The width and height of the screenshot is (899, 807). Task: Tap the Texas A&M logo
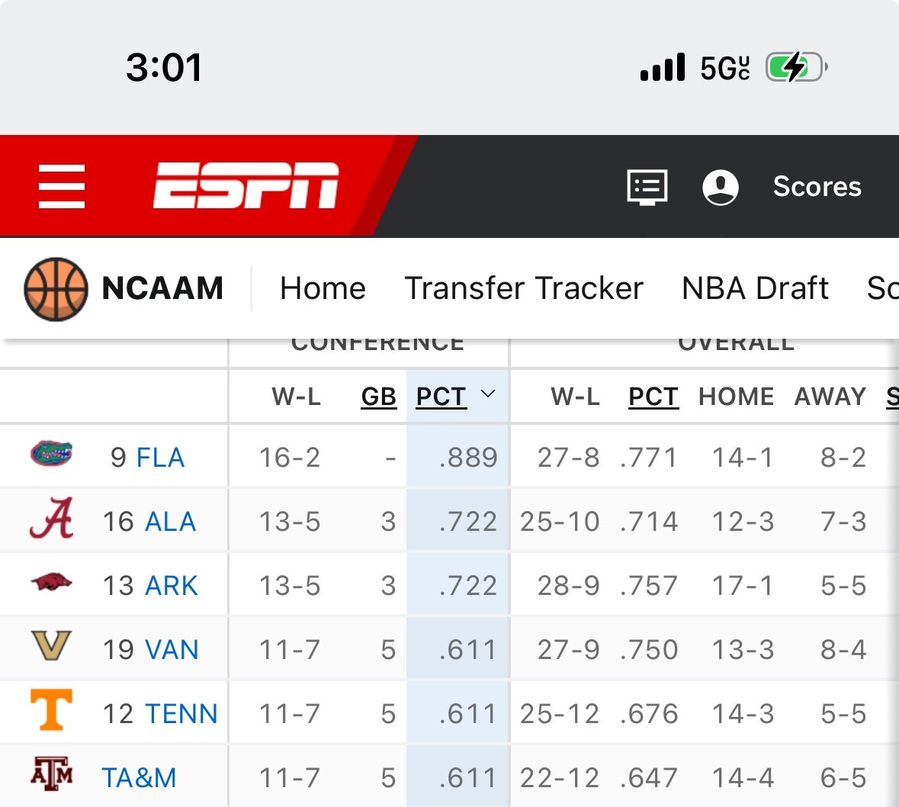click(51, 773)
